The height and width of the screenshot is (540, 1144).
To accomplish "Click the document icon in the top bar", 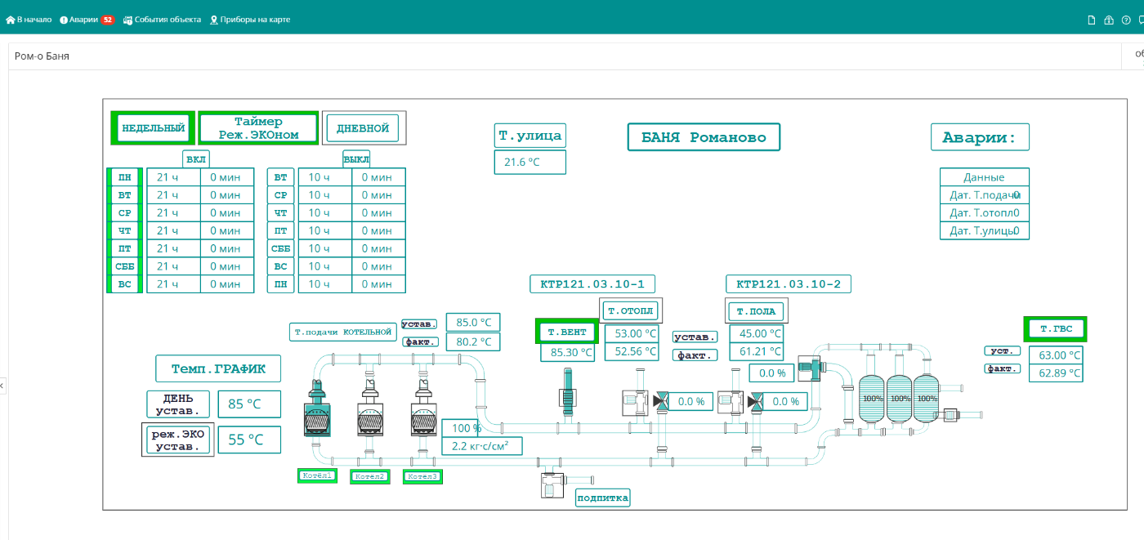I will coord(1091,20).
